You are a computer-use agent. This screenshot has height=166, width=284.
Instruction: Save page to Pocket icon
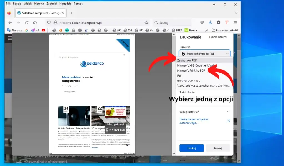[202, 22]
